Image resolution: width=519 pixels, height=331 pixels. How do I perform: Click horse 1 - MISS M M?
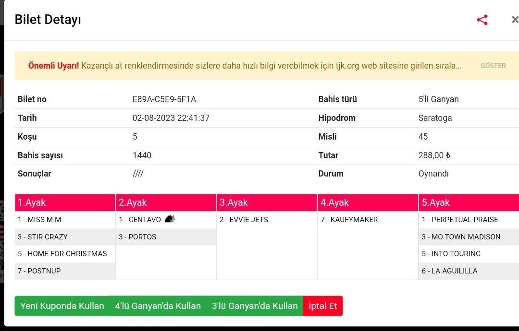point(39,220)
